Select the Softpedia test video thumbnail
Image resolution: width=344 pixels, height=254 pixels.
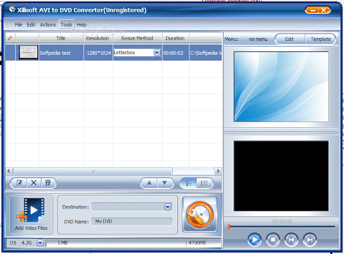28,52
